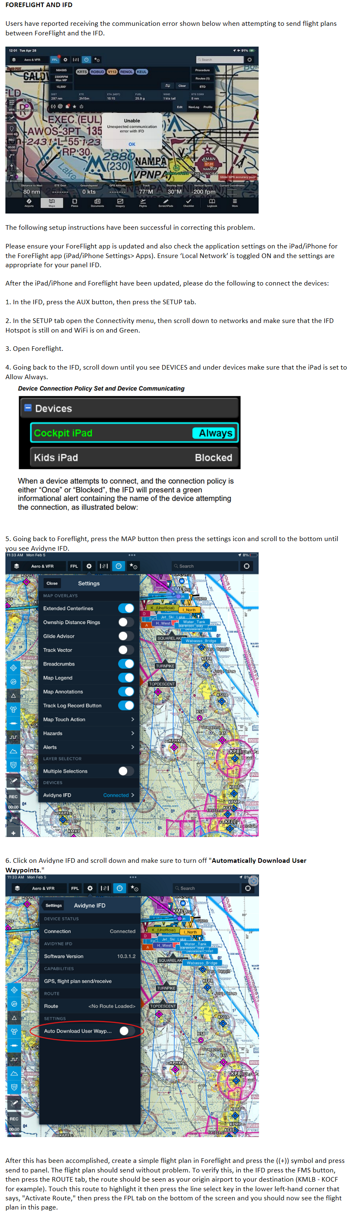353x1212 pixels.
Task: Click the star-clock recents icon in Settings panel screenshot
Action: (x=133, y=566)
